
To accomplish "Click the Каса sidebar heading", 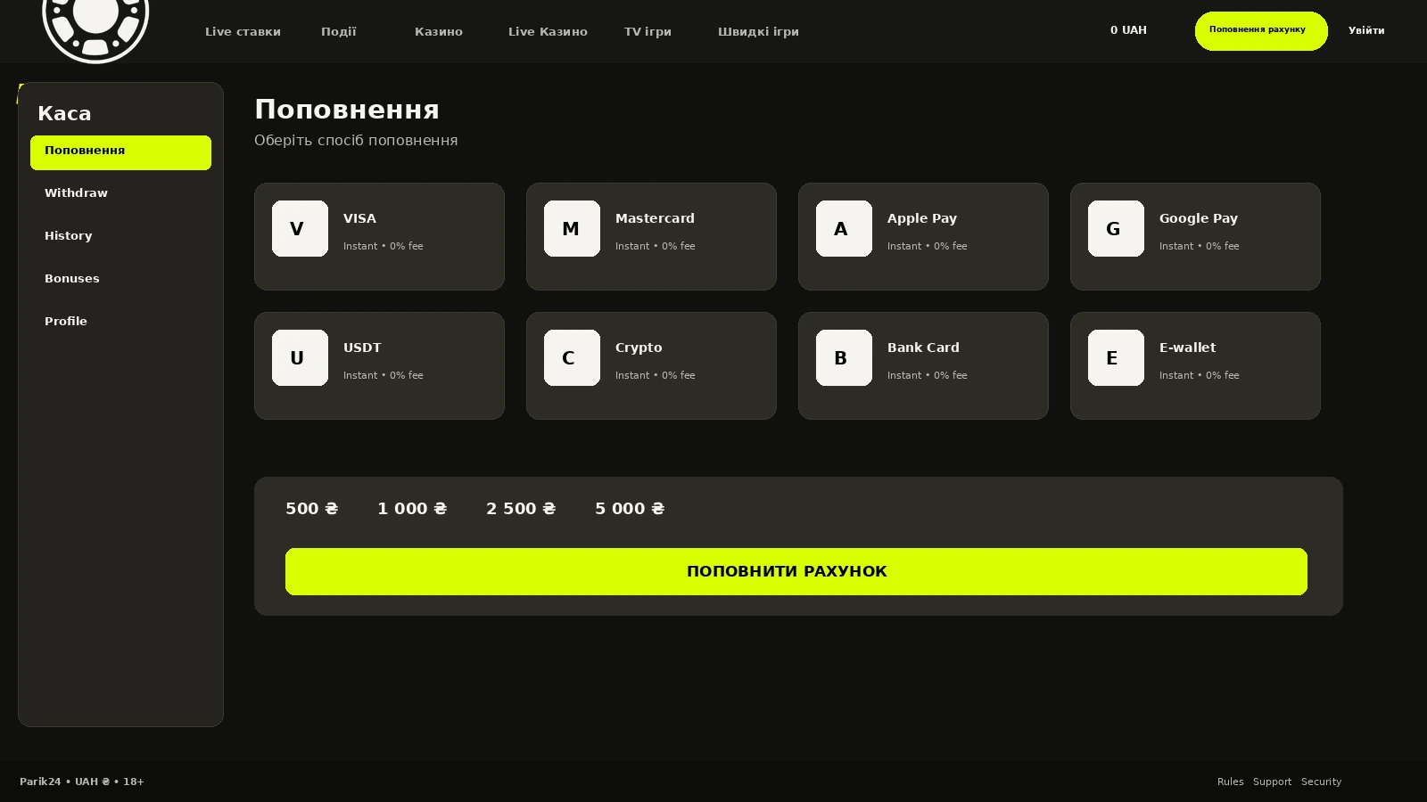I will click(x=64, y=113).
